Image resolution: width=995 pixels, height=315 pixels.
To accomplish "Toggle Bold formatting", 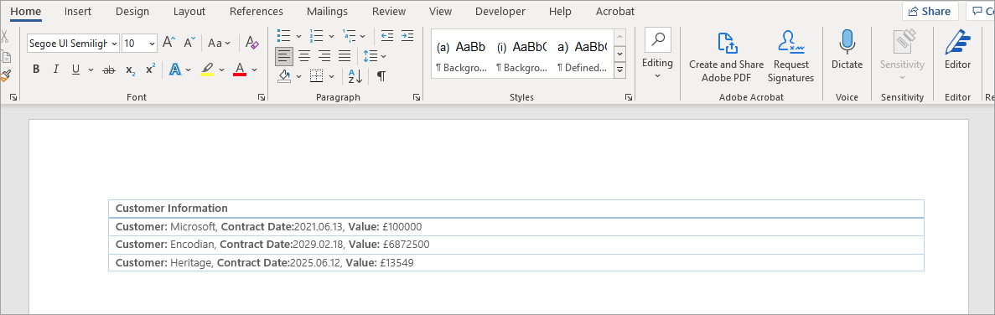I will [36, 70].
